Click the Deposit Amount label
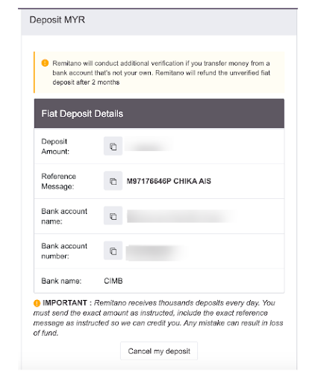This screenshot has height=383, width=318. pyautogui.click(x=55, y=147)
